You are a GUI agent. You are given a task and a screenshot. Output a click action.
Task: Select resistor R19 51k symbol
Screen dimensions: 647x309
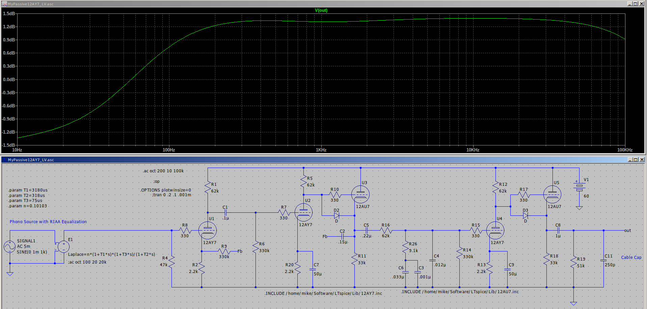(573, 262)
